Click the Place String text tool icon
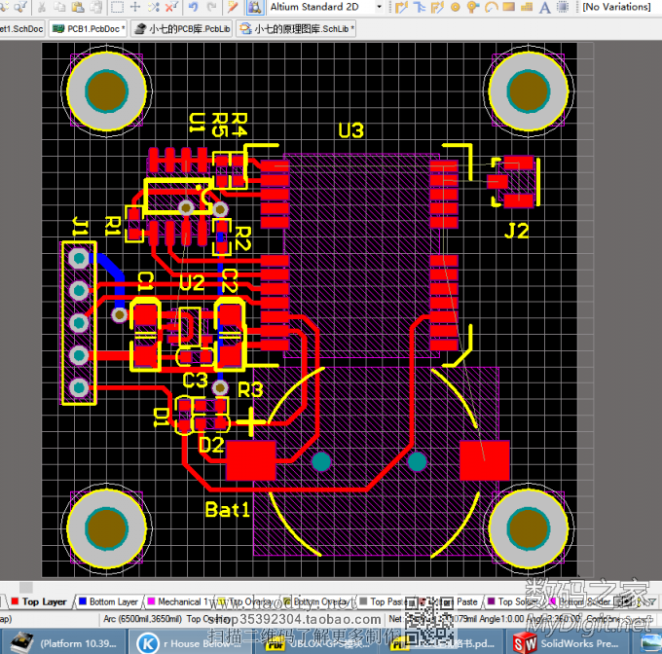Viewport: 662px width, 654px height. pyautogui.click(x=544, y=7)
